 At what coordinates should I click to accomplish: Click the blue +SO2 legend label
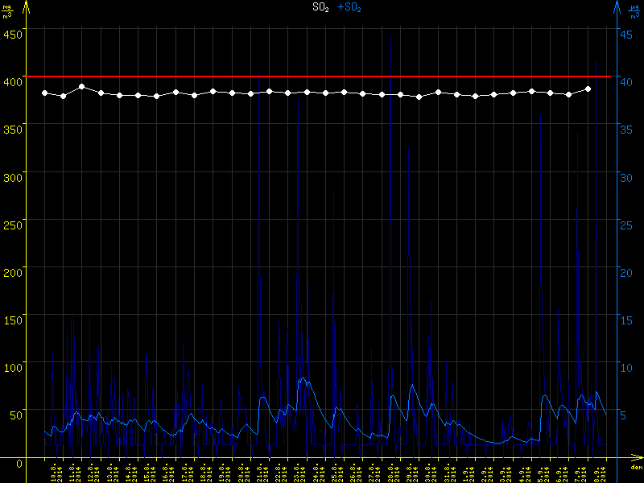pyautogui.click(x=349, y=7)
